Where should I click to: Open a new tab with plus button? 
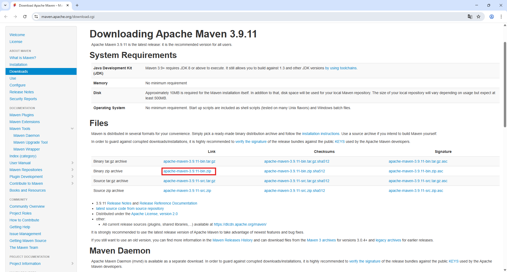(77, 5)
